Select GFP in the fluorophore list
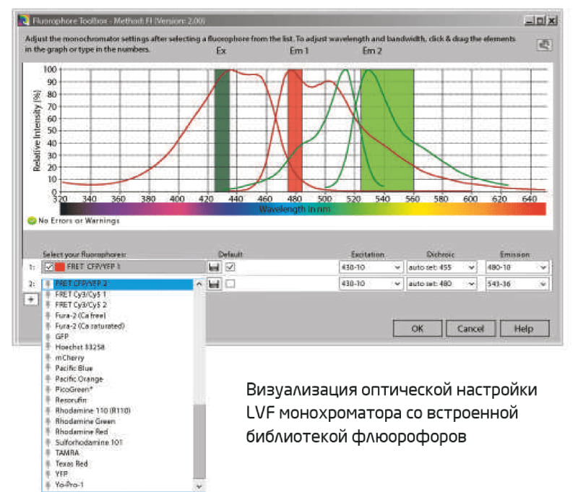The height and width of the screenshot is (492, 578). 118,337
